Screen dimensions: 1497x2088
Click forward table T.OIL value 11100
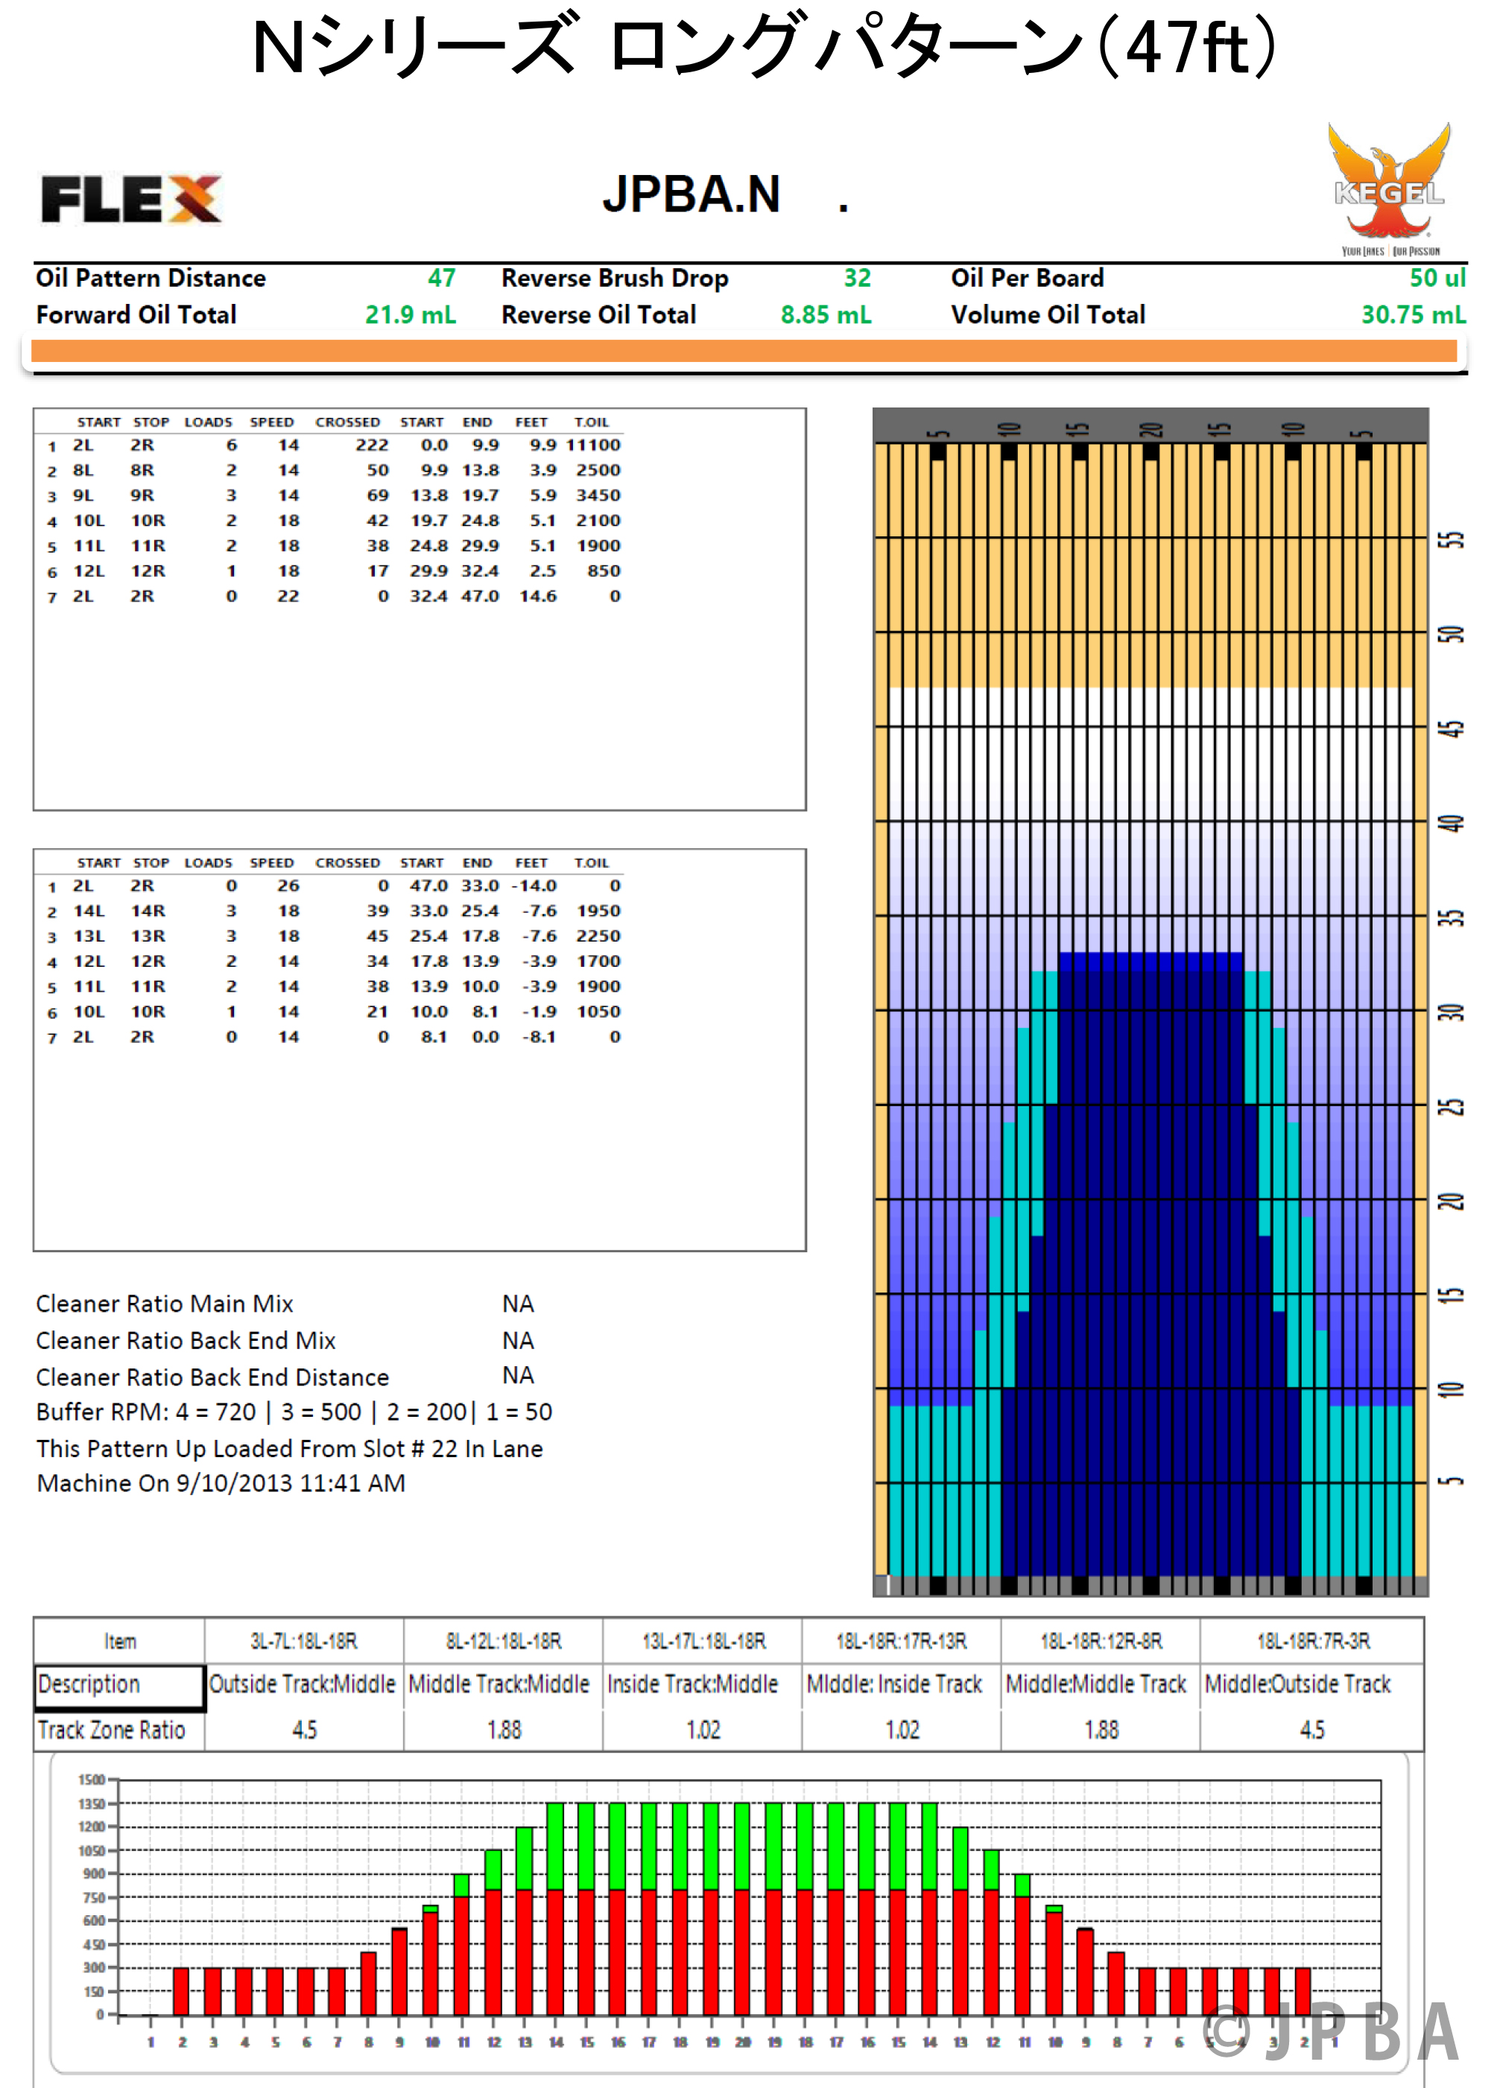click(593, 445)
